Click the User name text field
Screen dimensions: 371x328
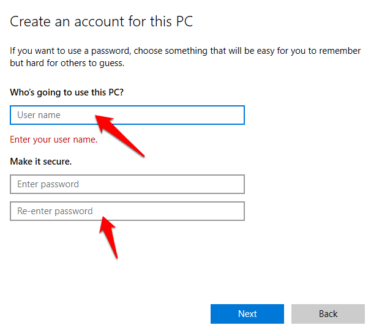[127, 115]
